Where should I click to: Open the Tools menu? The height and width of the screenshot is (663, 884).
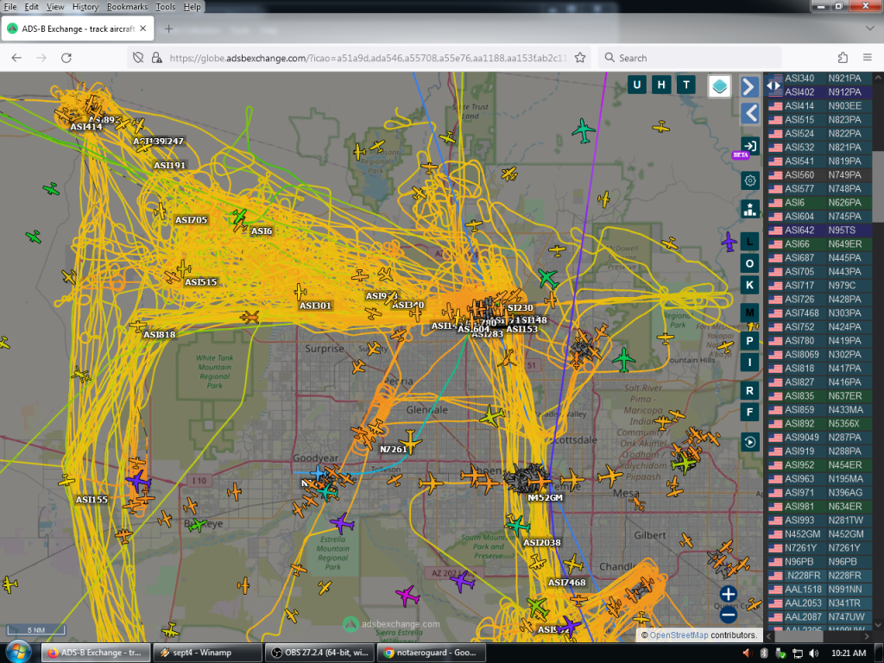tap(165, 7)
